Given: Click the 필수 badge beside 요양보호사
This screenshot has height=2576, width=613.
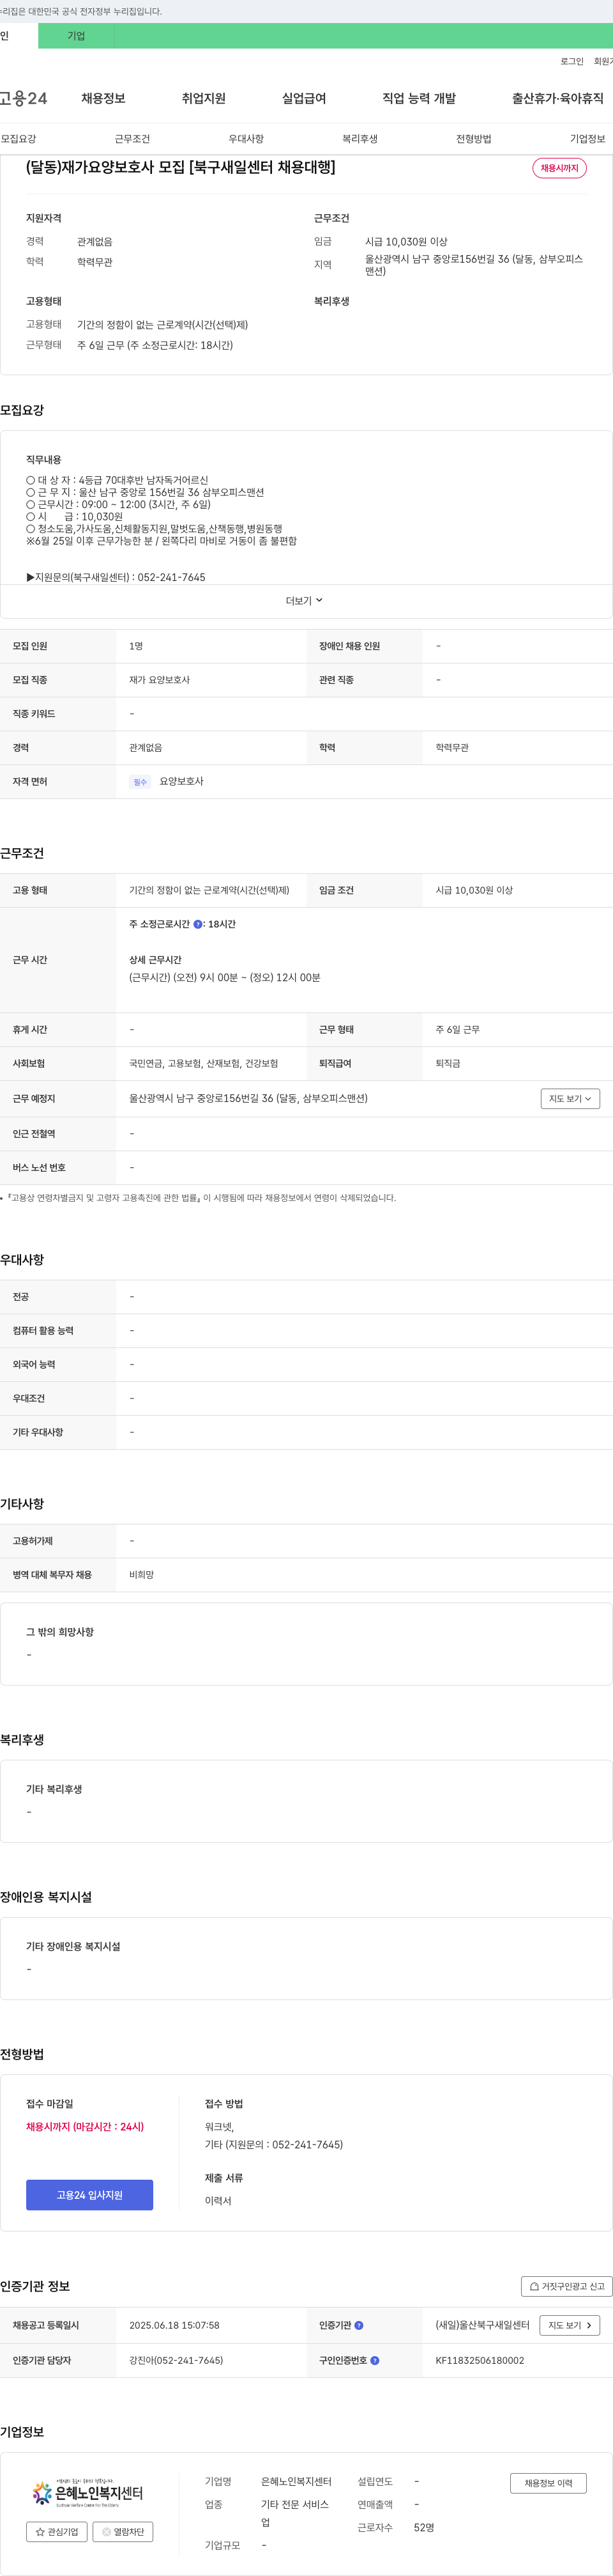Looking at the screenshot, I should 140,782.
